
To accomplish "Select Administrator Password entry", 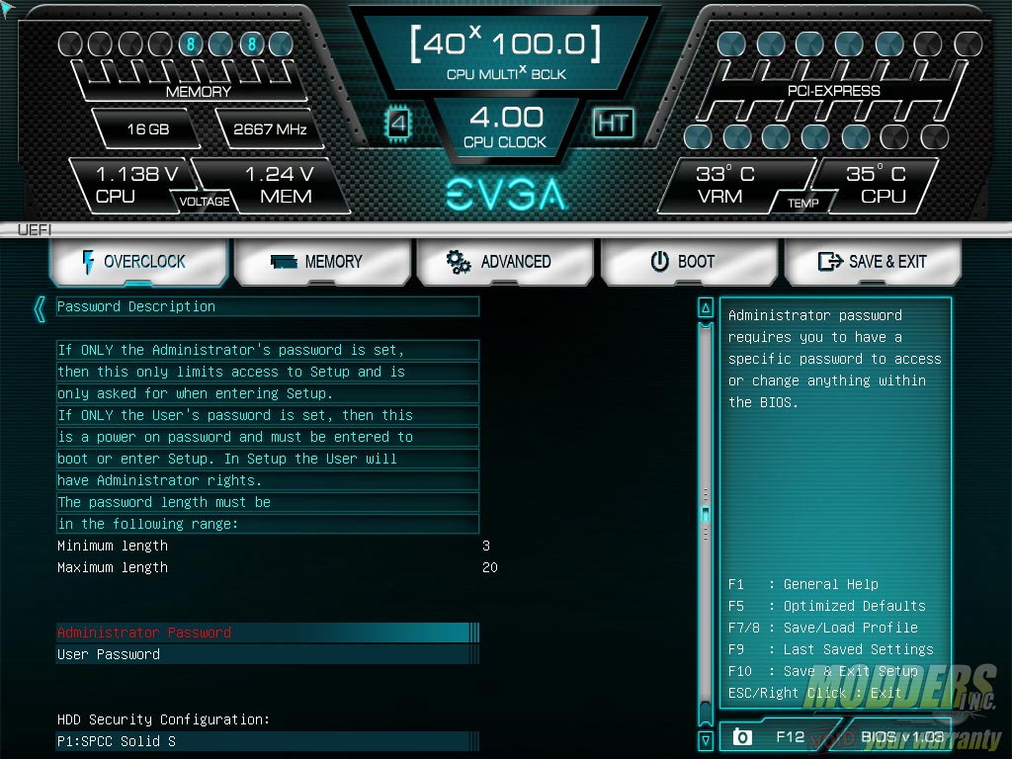I will tap(268, 632).
